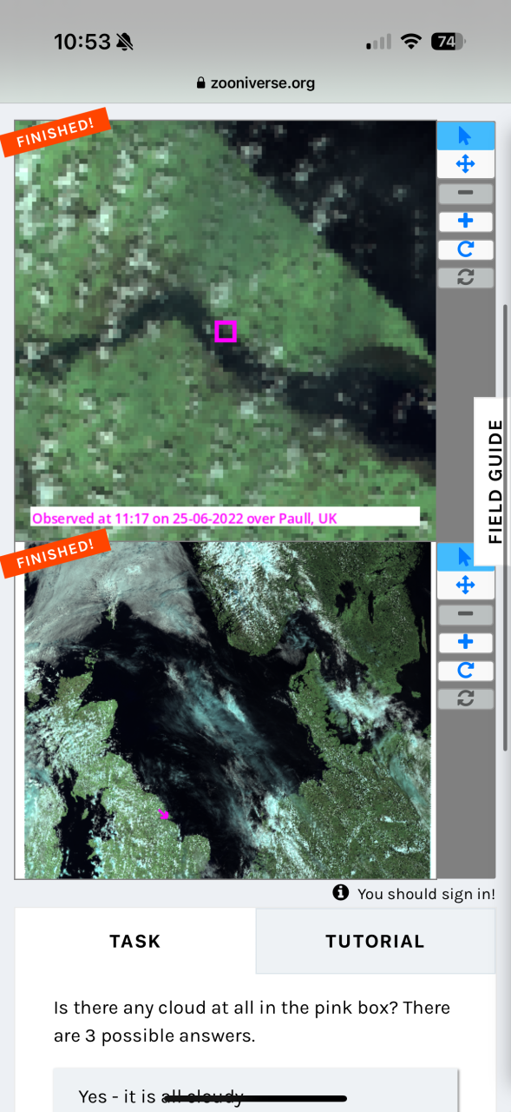
Task: Click the "You should sign in!" notice
Action: tap(414, 893)
